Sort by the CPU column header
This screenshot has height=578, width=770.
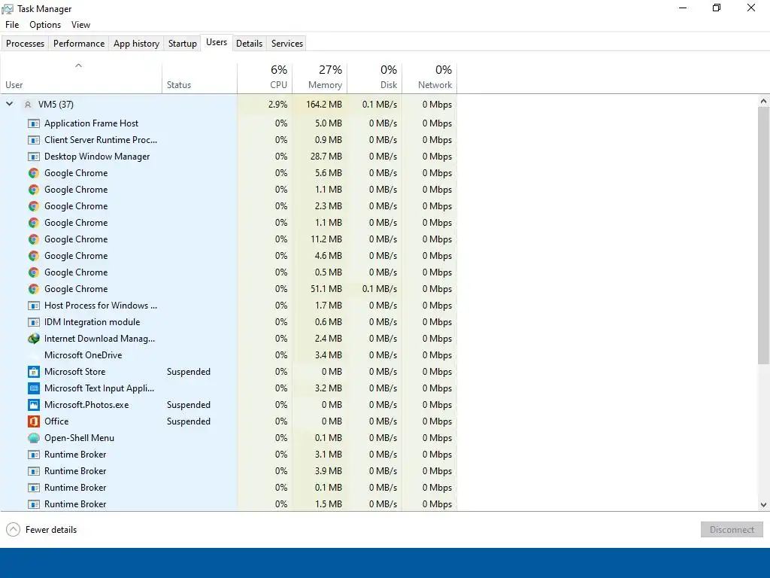(265, 78)
